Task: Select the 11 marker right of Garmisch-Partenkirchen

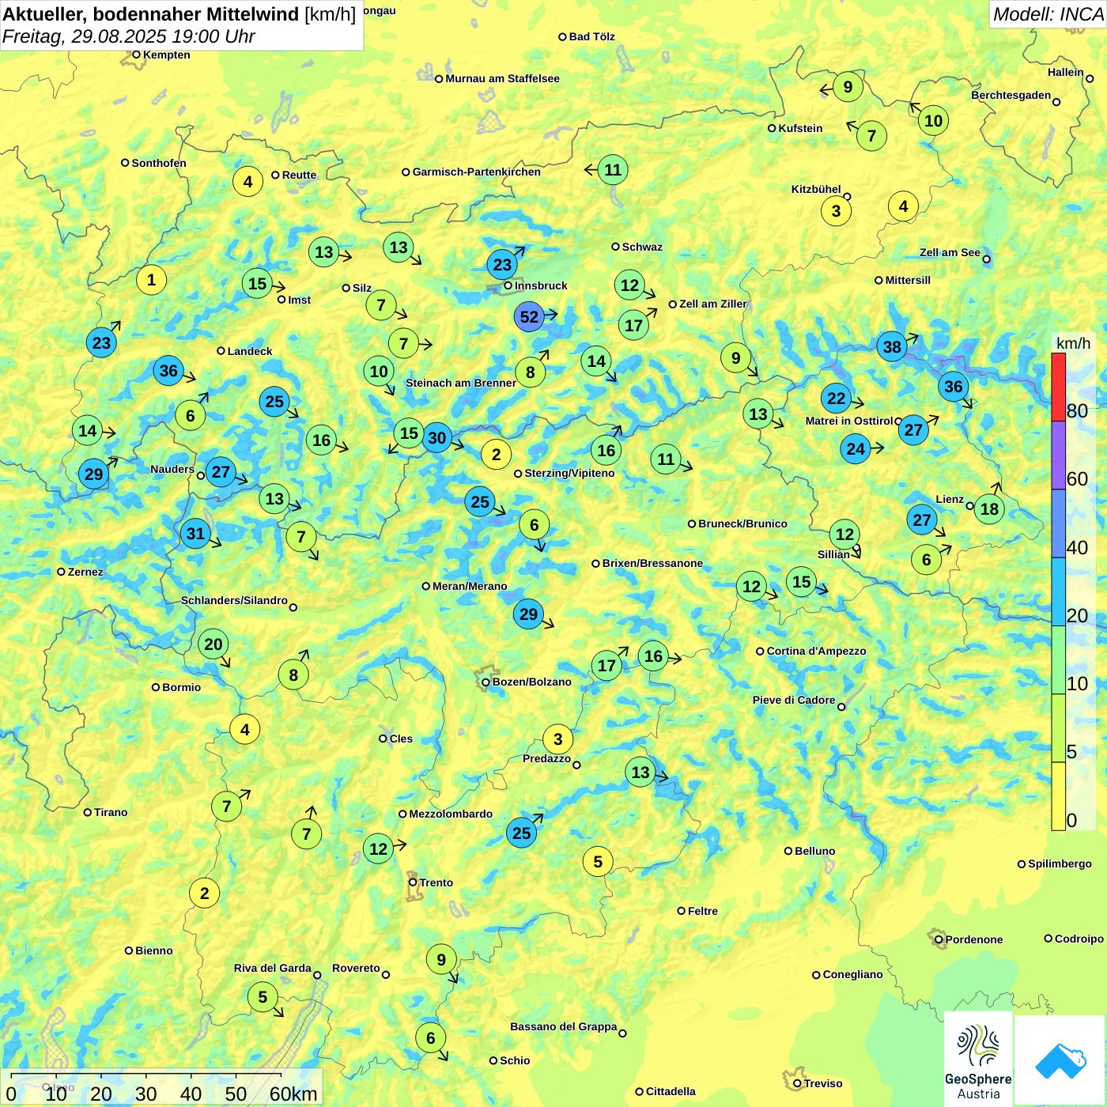Action: pos(613,169)
